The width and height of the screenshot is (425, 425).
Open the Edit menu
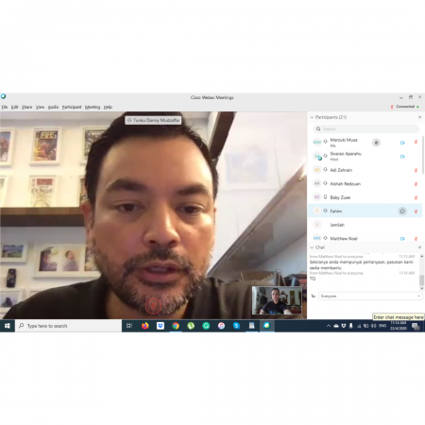click(14, 107)
